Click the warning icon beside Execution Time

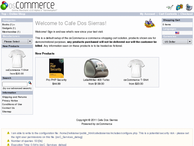8,145
